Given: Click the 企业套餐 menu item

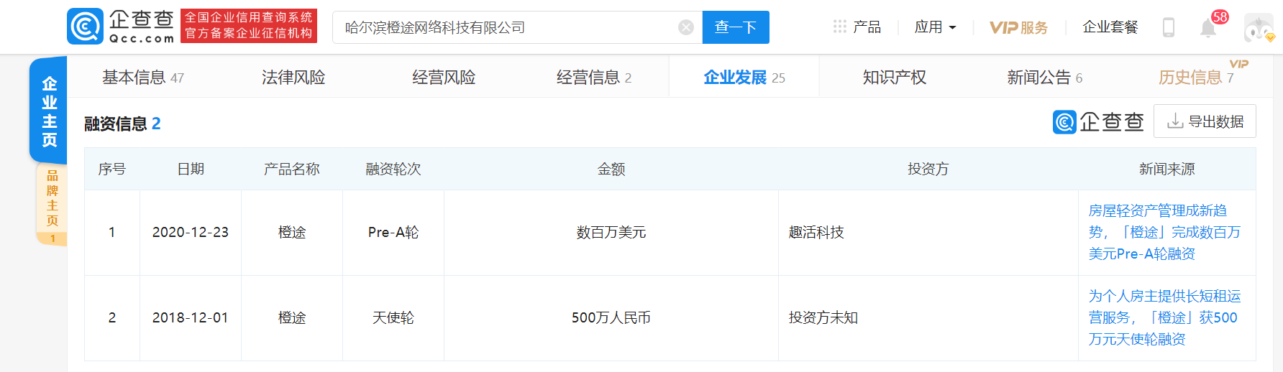Looking at the screenshot, I should 1110,27.
